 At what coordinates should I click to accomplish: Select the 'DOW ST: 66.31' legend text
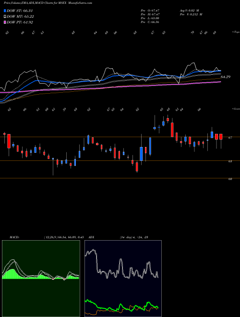pos(20,11)
